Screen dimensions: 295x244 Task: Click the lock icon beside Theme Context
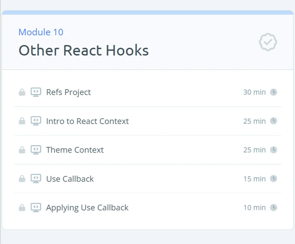(x=22, y=150)
